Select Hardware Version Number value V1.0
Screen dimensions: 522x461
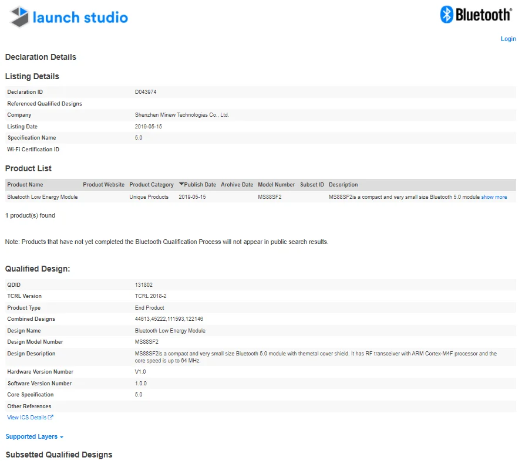(x=140, y=371)
